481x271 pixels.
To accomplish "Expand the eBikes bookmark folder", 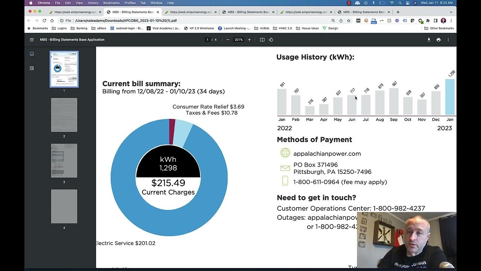I will click(99, 28).
